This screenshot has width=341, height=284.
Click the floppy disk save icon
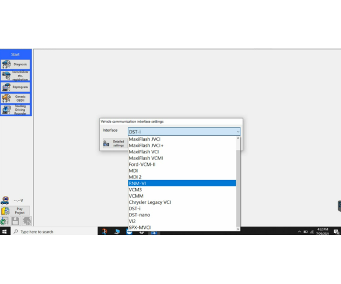(x=15, y=221)
